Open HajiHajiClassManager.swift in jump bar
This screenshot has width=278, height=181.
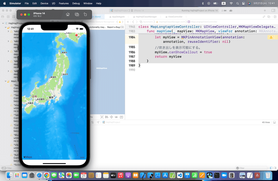point(171,22)
